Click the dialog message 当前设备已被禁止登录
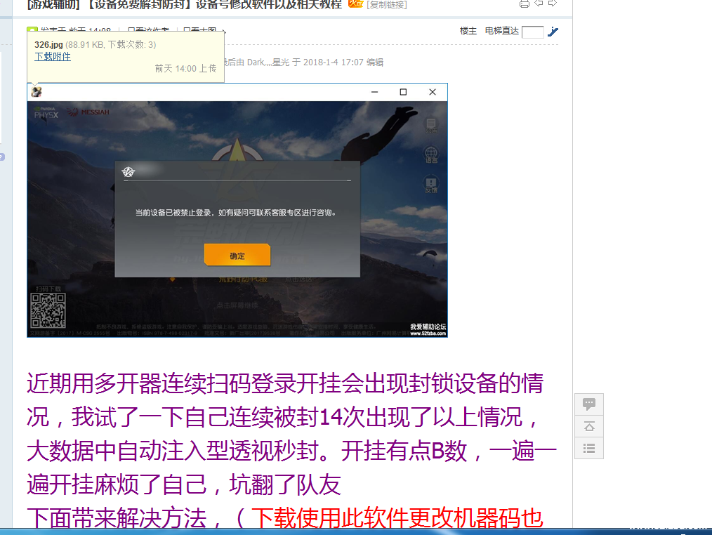 173,213
